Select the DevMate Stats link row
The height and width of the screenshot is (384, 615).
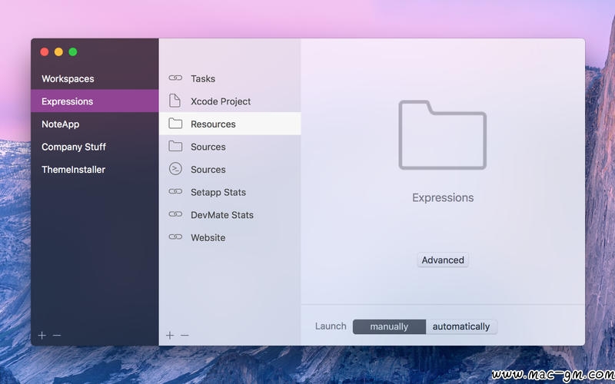[230, 215]
